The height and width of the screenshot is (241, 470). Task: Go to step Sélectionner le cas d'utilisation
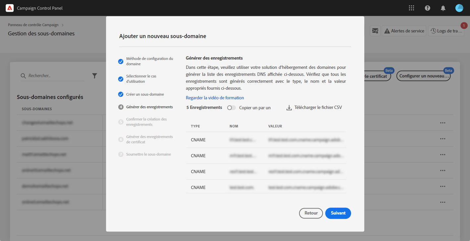(x=141, y=79)
